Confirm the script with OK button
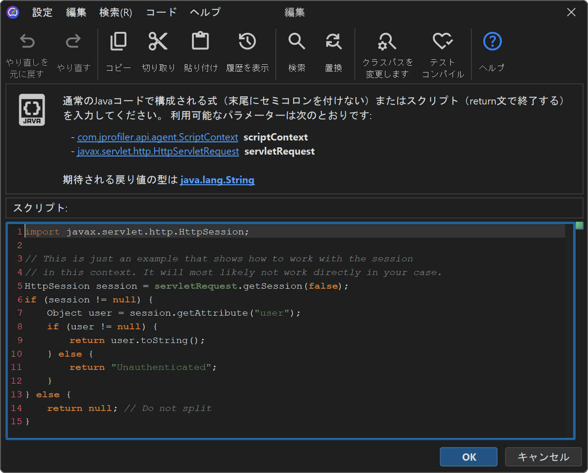The height and width of the screenshot is (473, 588). 468,457
